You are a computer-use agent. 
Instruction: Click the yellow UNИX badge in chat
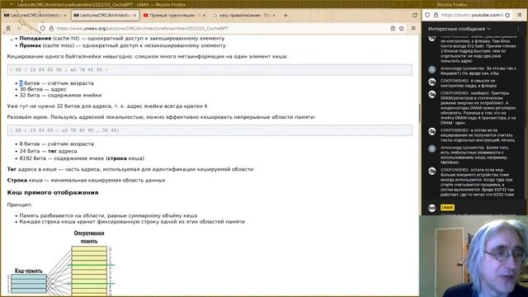coord(447,207)
